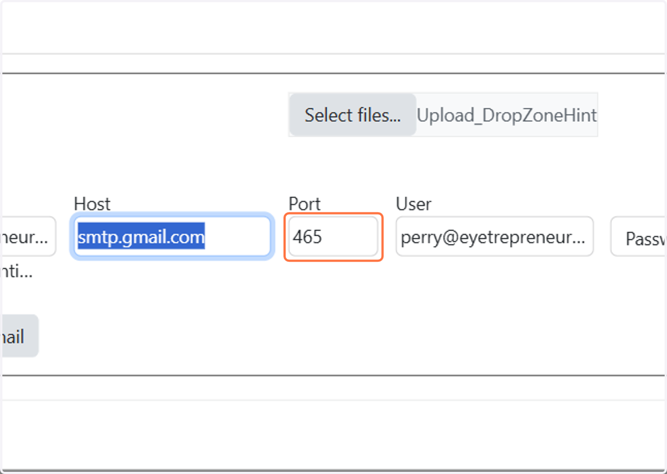Click the Host label text
Viewport: 667px width, 474px height.
(92, 204)
